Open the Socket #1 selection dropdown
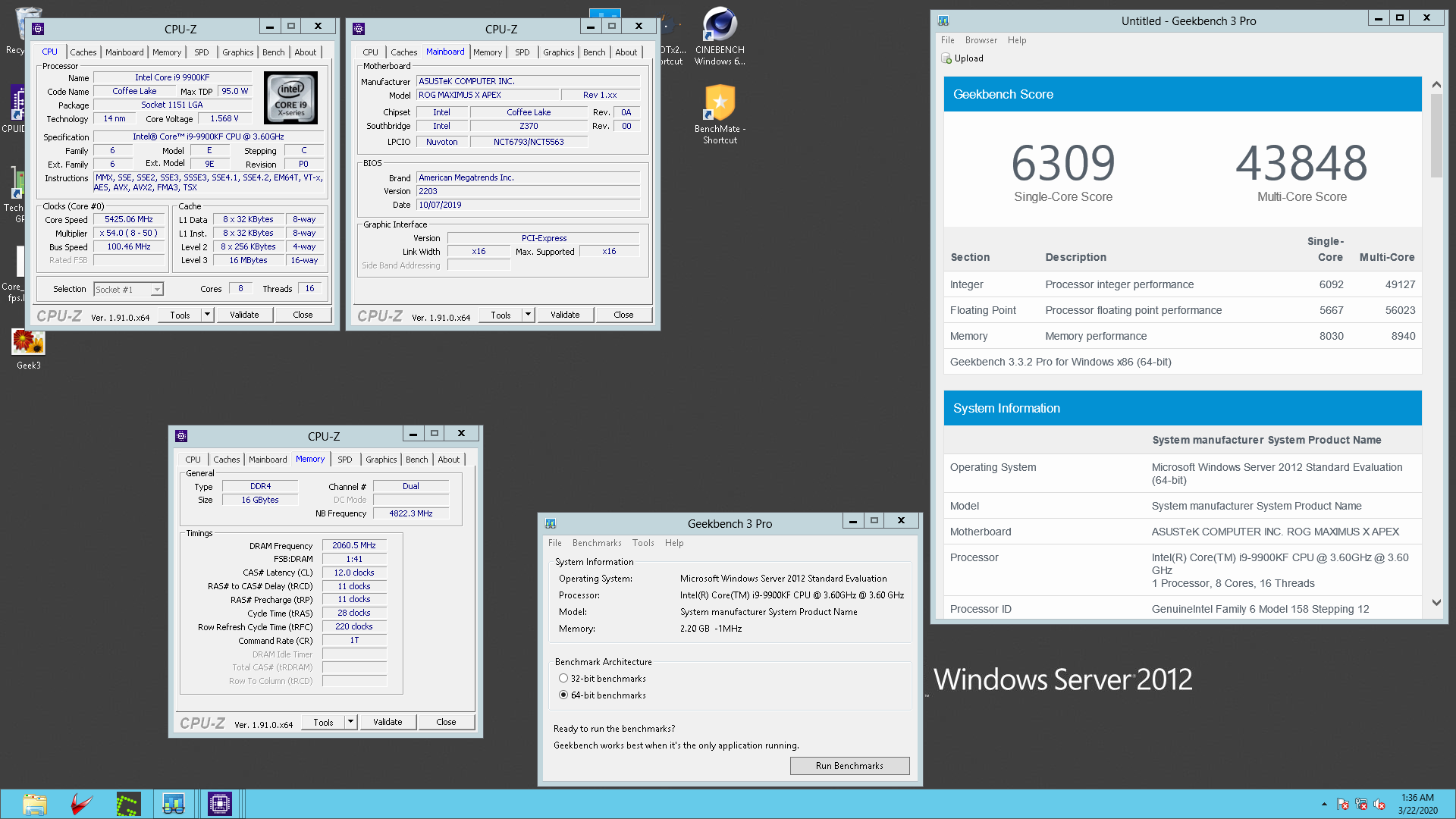Image resolution: width=1456 pixels, height=819 pixels. [x=128, y=290]
